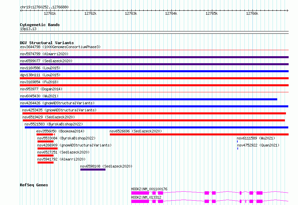Click the nsv5941792 (Almarri2020) label

click(61, 160)
